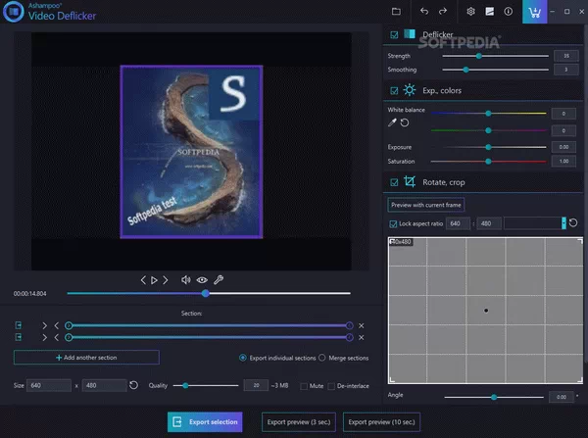Remove the second section with its X
Screen dimensions: 588x438
361,337
